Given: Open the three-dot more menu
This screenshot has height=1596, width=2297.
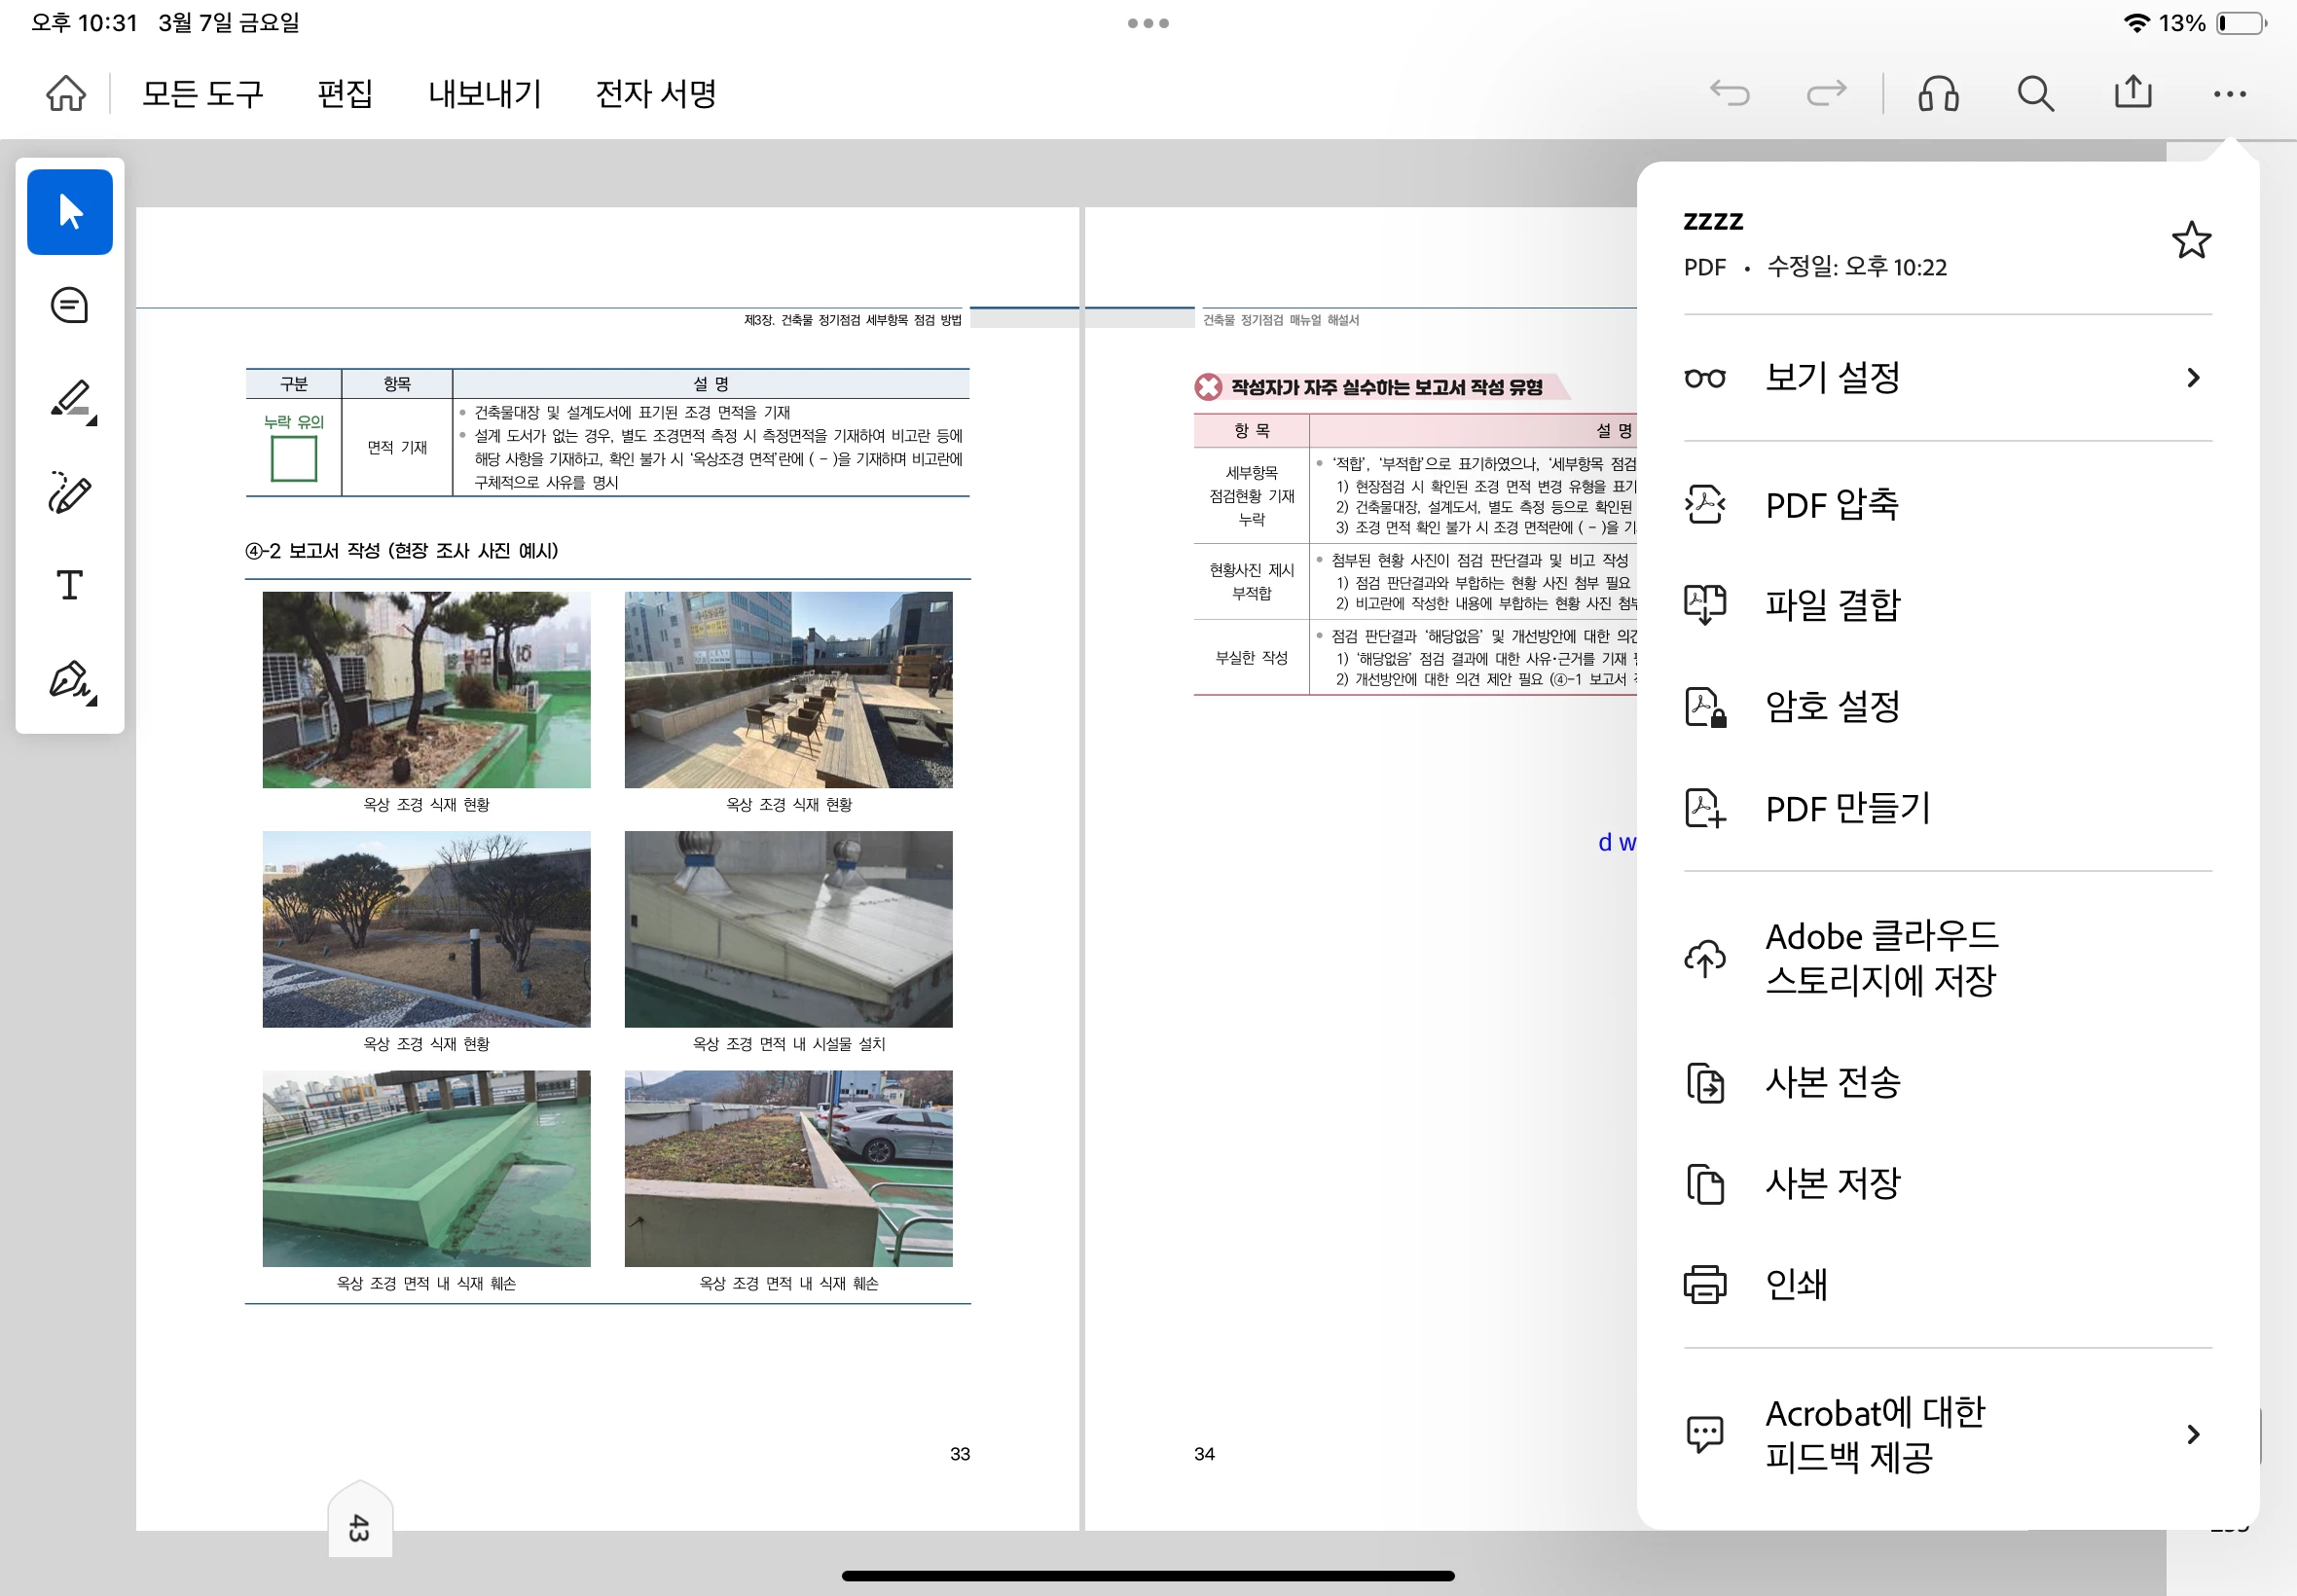Looking at the screenshot, I should tap(2229, 94).
